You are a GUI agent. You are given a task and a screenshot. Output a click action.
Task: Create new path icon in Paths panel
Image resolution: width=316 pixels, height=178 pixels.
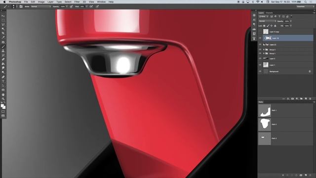[306, 175]
